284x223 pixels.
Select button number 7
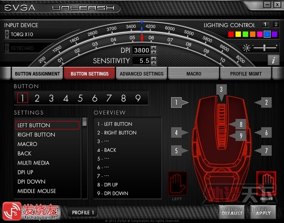pos(109,98)
